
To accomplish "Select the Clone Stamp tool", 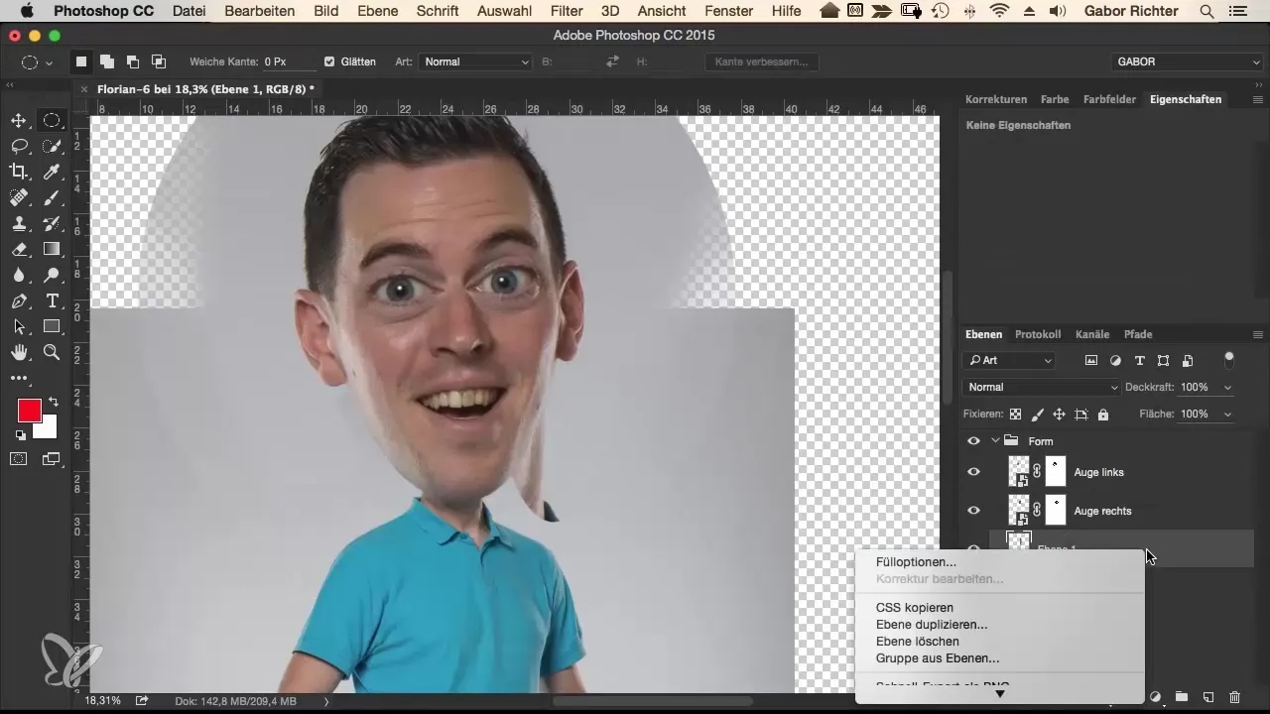I will (19, 224).
